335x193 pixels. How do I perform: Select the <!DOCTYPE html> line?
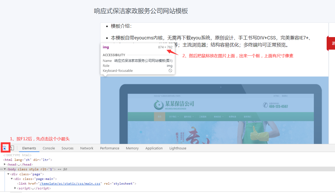coord(17,155)
